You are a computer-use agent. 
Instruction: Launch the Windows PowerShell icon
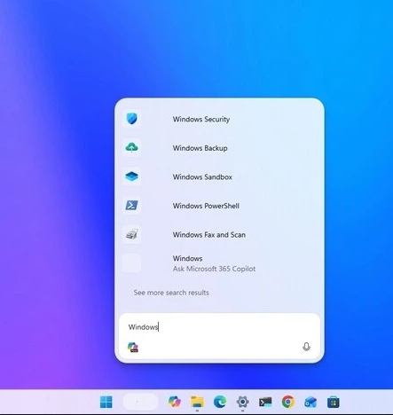pos(131,205)
